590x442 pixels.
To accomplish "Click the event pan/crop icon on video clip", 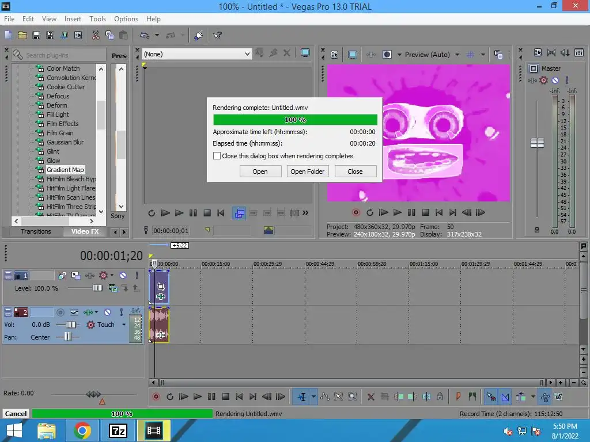I will [161, 287].
